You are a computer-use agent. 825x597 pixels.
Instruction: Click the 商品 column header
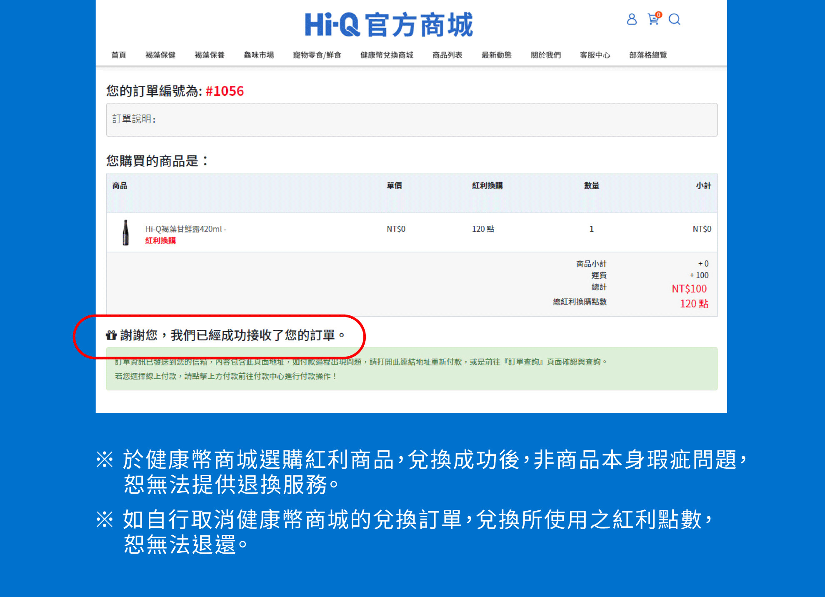tap(120, 186)
